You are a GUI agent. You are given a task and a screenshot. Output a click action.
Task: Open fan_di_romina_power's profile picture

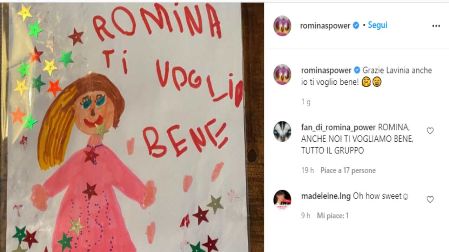coord(282,131)
